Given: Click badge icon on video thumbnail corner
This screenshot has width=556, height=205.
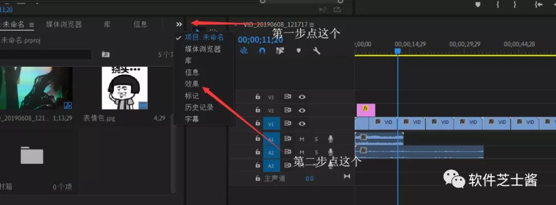Looking at the screenshot, I should point(68,105).
